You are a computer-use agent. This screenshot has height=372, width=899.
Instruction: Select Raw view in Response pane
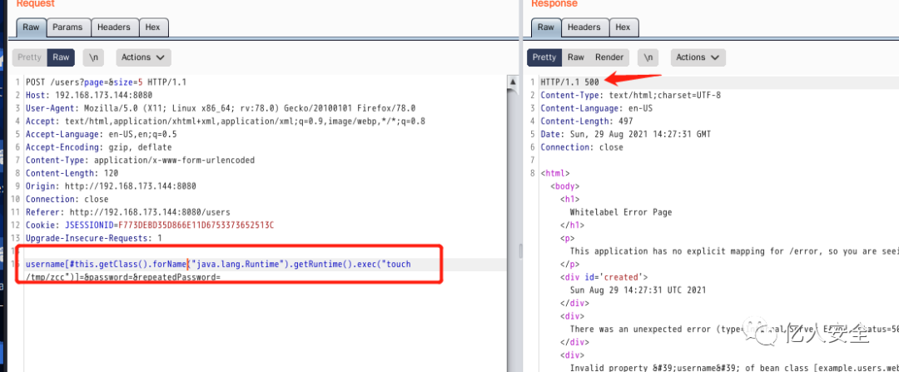576,57
